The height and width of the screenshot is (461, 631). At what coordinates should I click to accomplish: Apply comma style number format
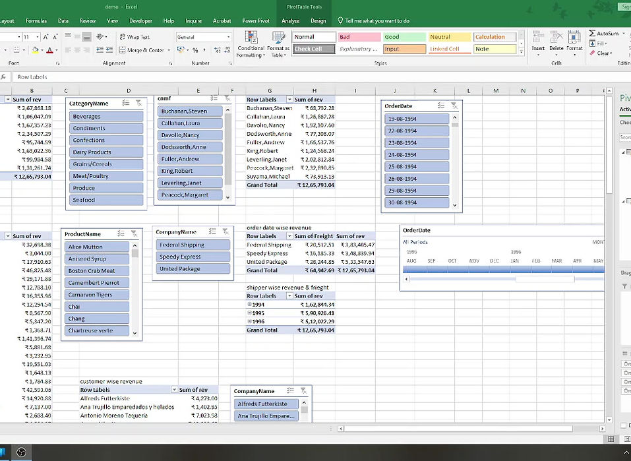pos(204,50)
